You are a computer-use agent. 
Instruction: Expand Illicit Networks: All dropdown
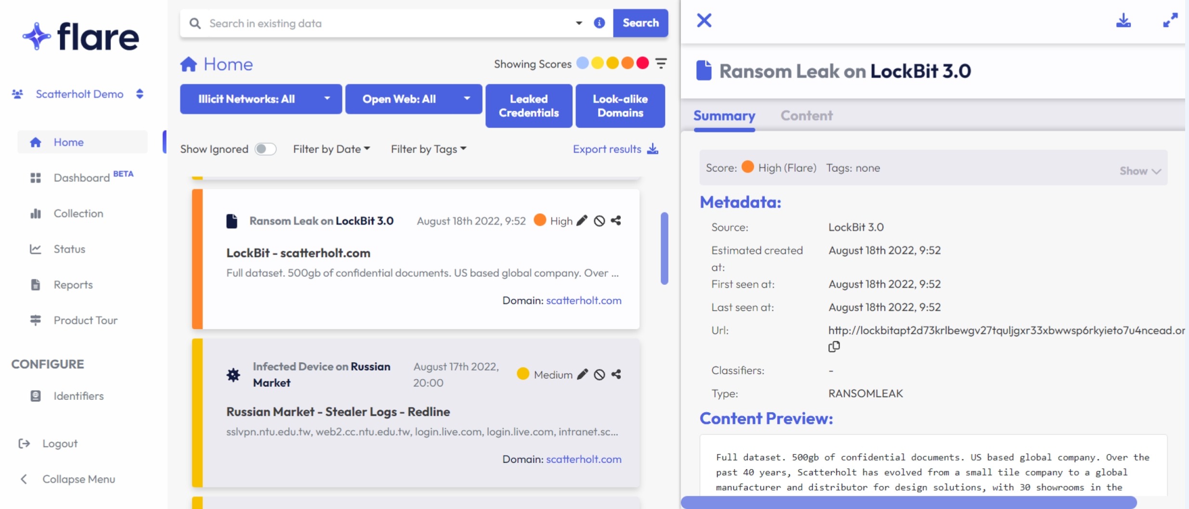pos(327,99)
